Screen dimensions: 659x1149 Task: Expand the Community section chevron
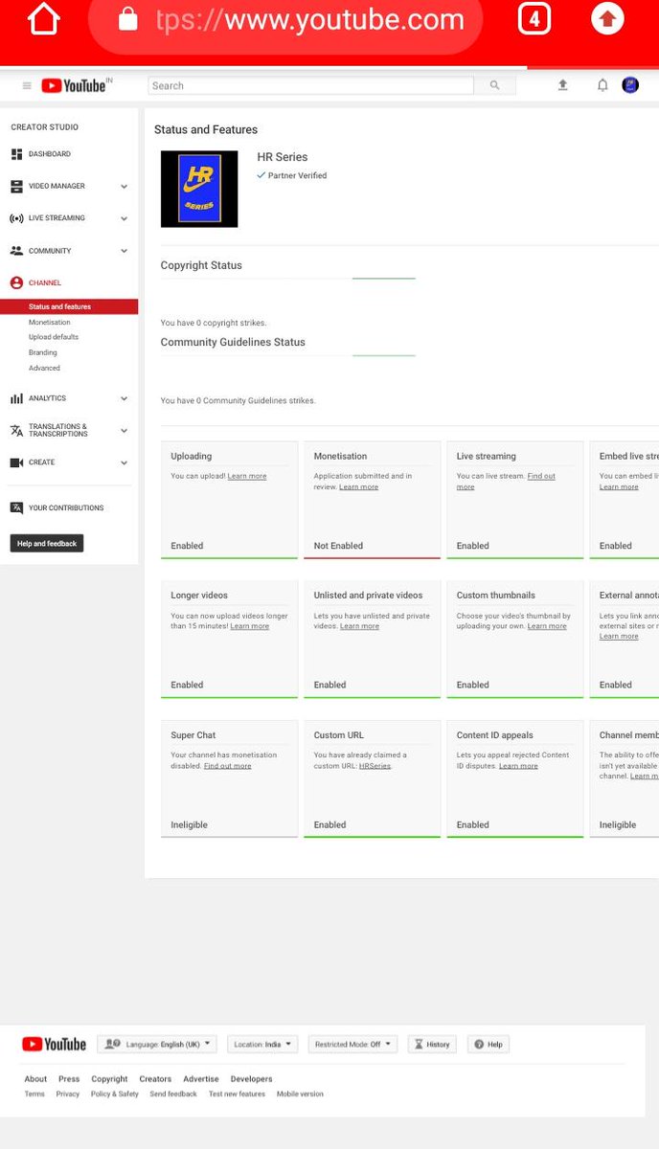coord(124,251)
